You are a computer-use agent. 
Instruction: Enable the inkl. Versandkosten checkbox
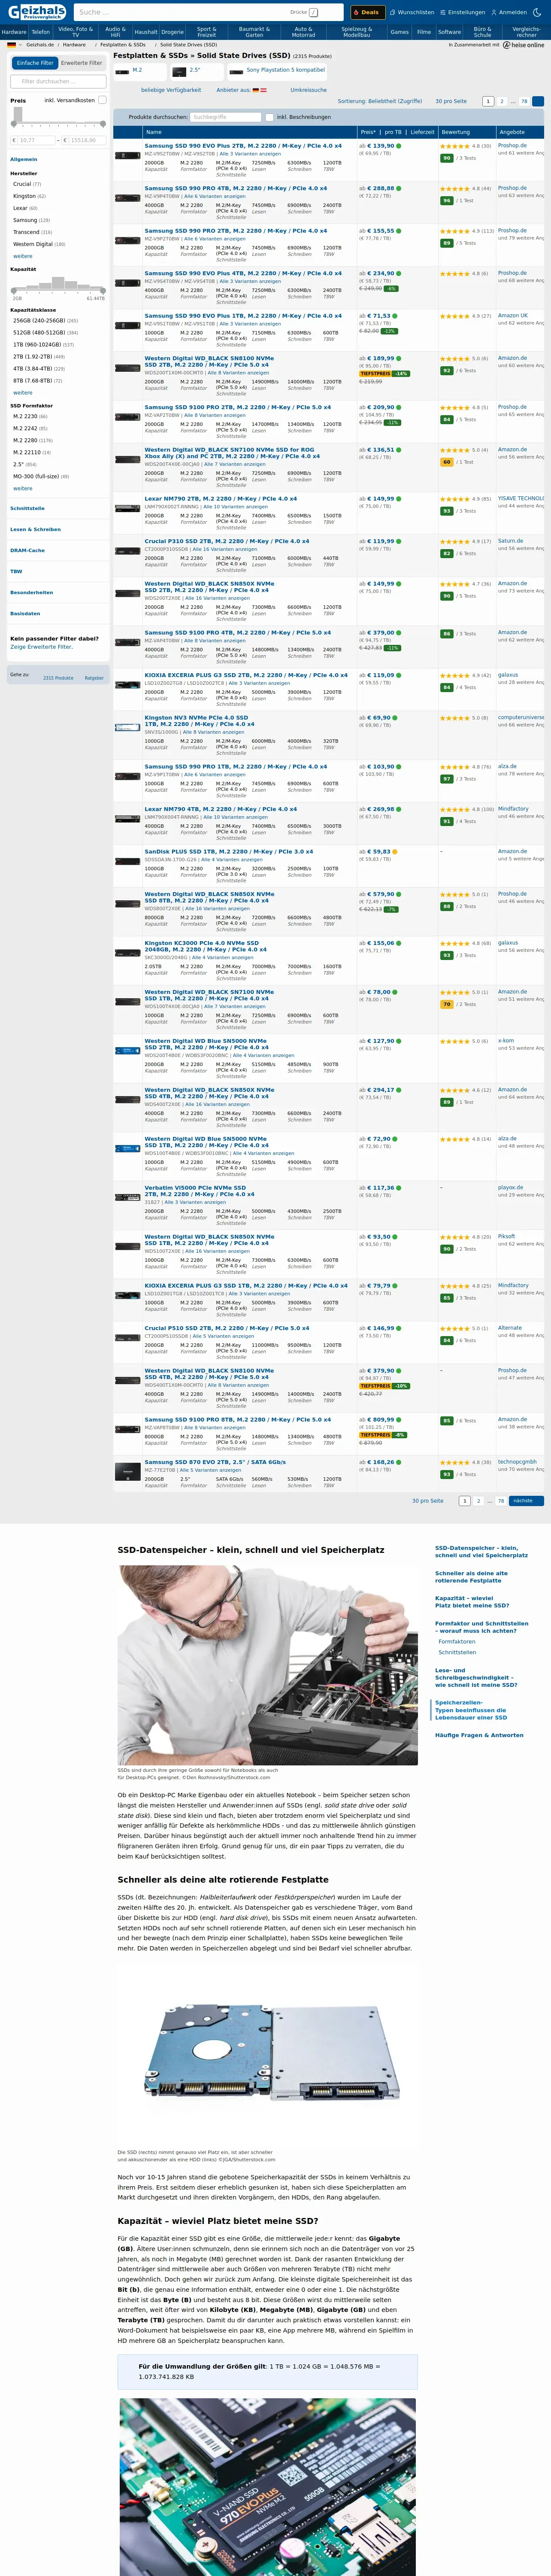click(x=102, y=100)
